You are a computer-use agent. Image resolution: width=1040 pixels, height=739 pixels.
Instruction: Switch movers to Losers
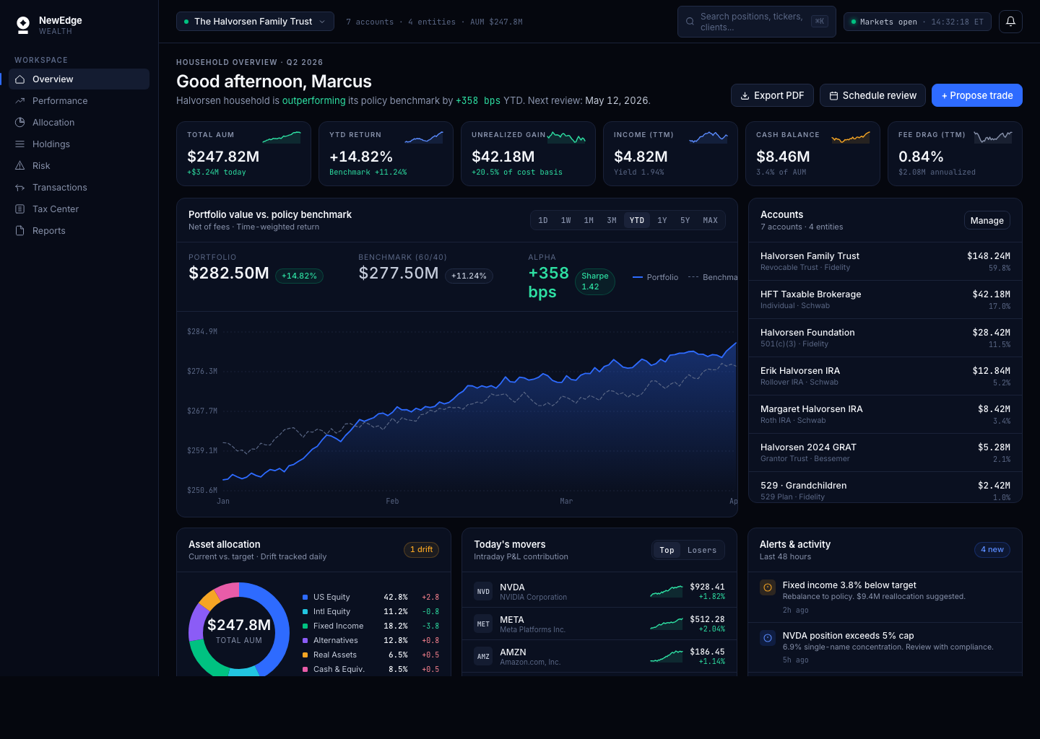[702, 550]
